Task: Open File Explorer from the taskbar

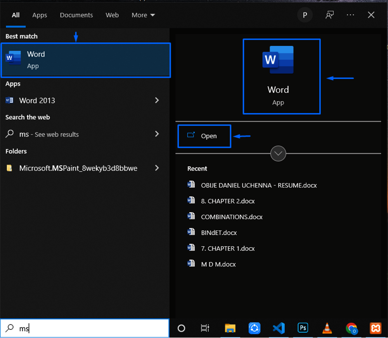Action: point(230,328)
